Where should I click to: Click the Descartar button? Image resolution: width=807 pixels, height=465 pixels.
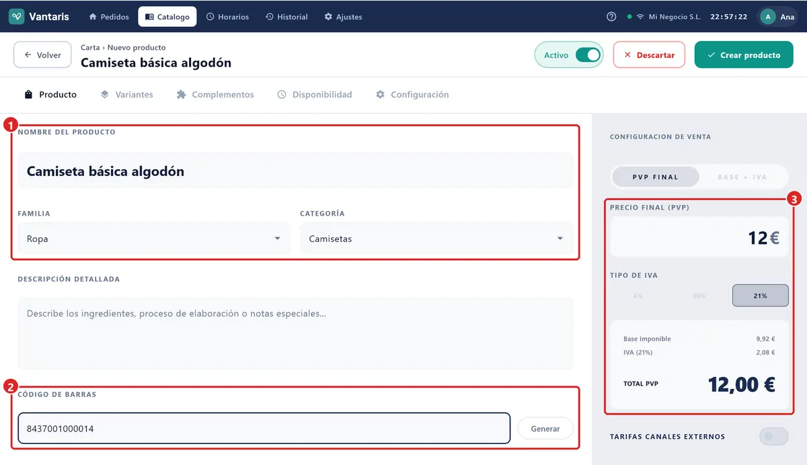(x=649, y=55)
